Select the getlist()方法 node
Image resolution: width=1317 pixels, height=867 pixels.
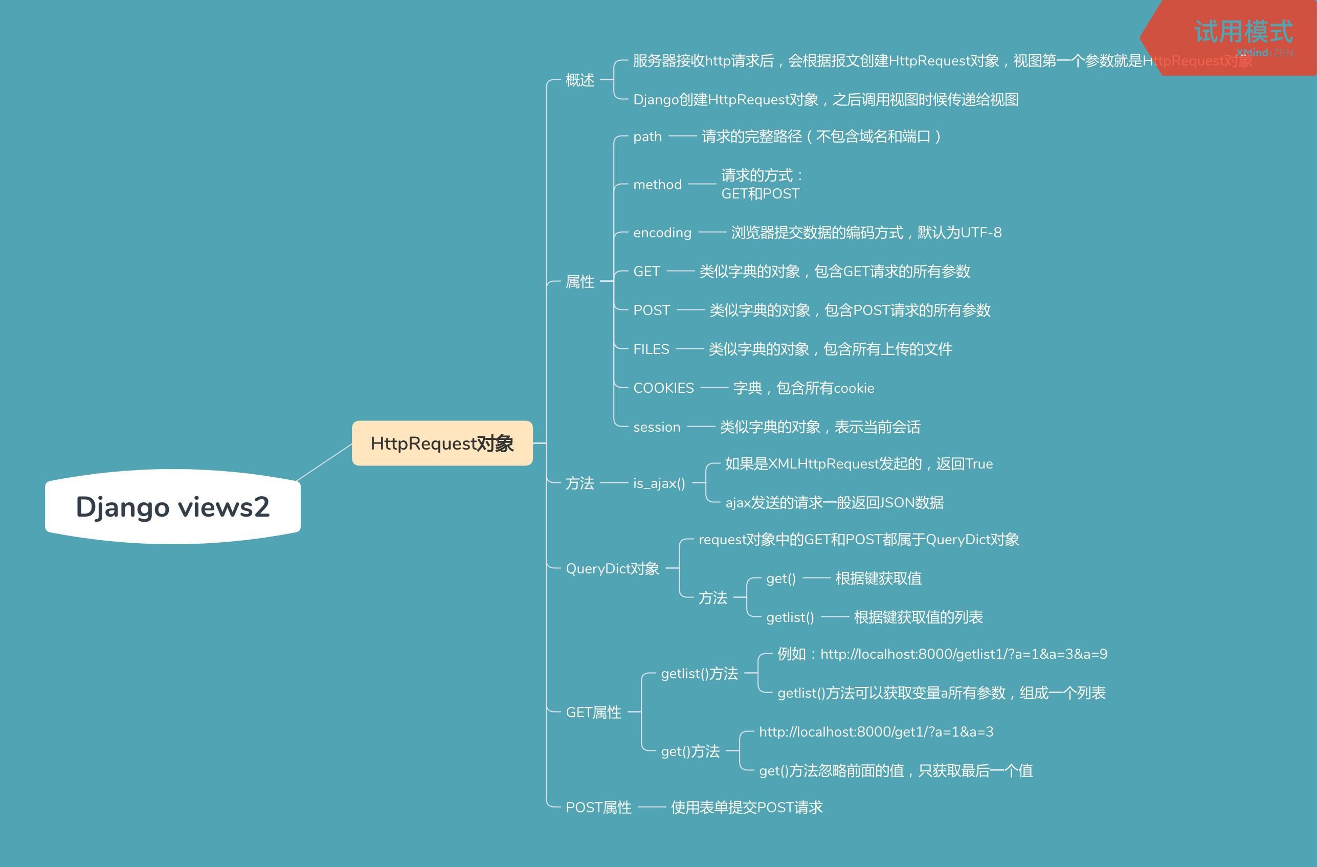tap(699, 674)
